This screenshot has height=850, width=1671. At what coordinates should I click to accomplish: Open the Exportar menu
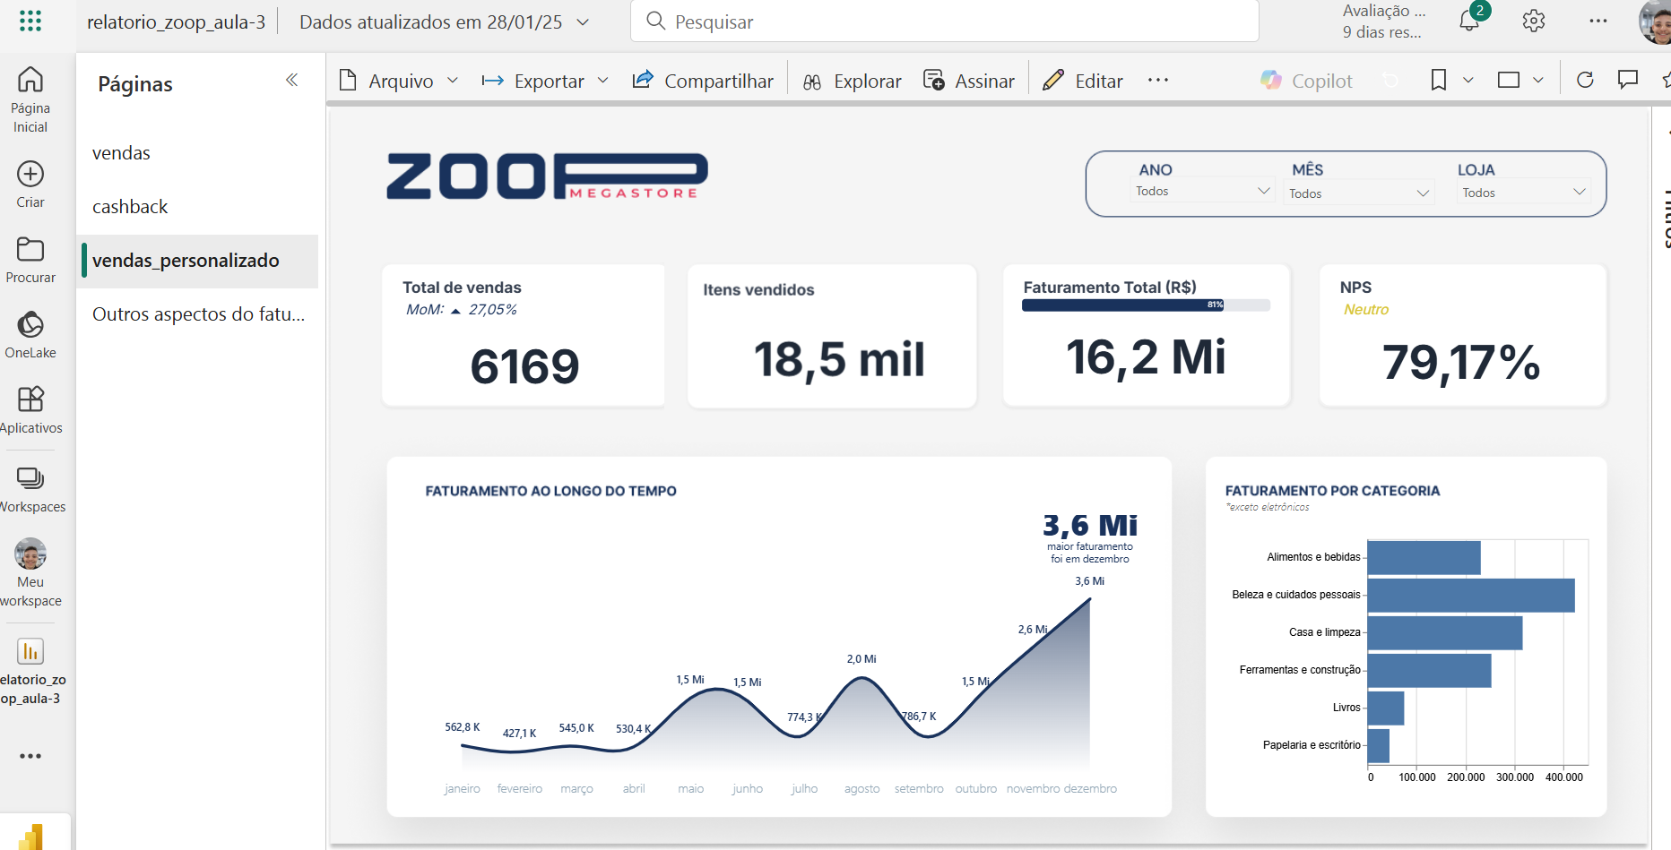click(x=545, y=81)
